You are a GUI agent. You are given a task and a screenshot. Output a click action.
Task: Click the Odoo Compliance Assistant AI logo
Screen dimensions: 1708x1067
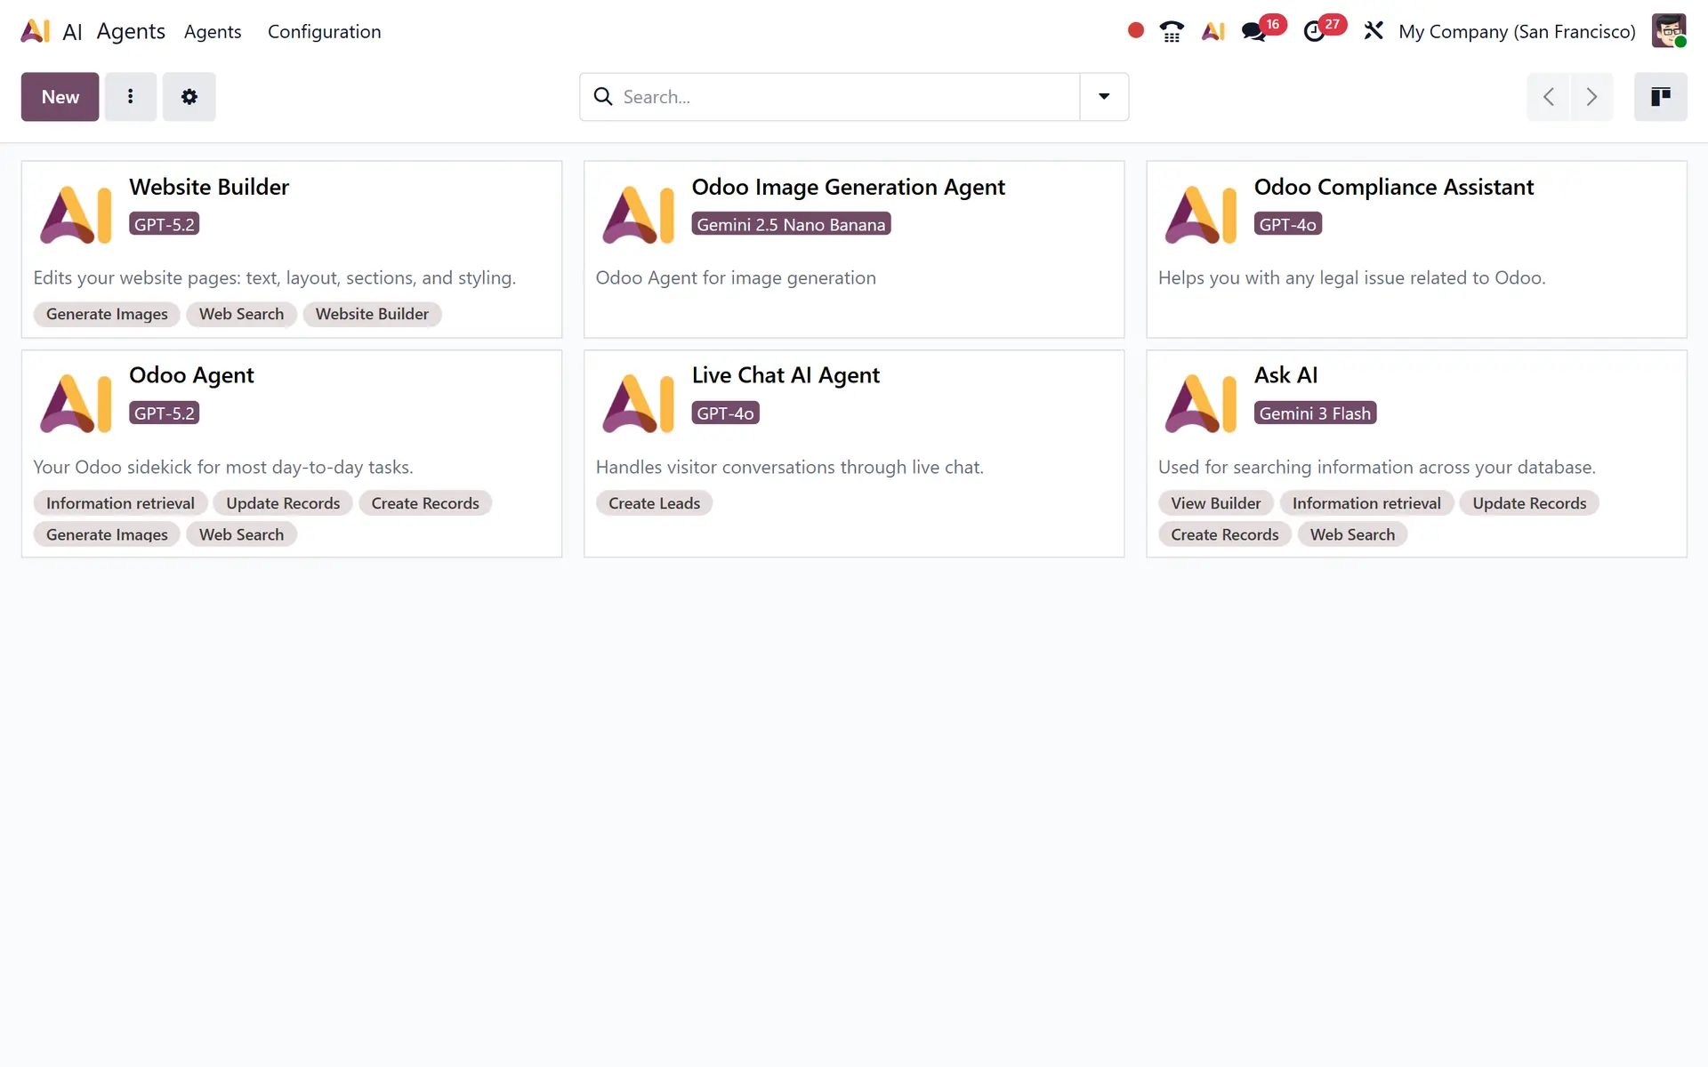click(x=1200, y=214)
